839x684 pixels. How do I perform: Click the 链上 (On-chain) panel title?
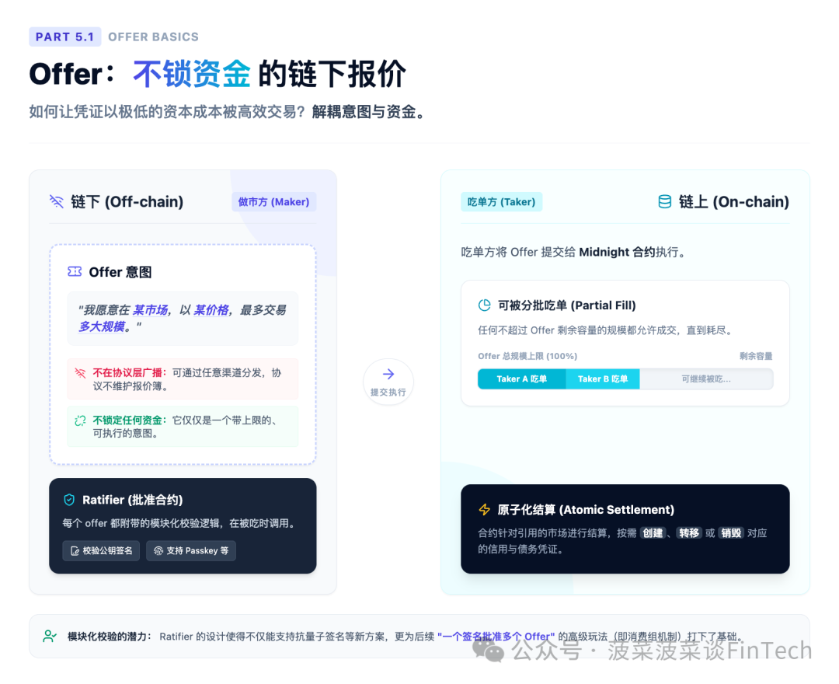click(x=734, y=202)
